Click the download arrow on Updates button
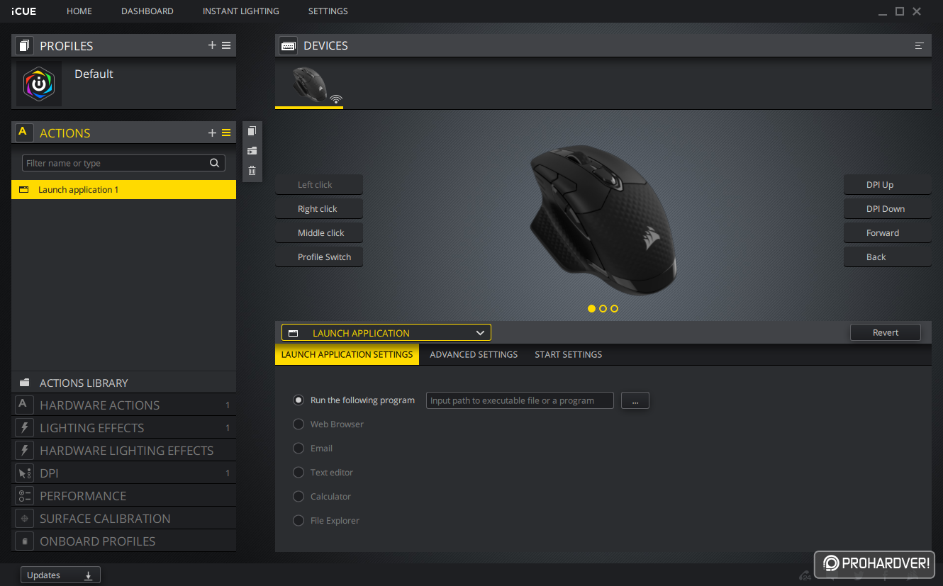 point(89,575)
